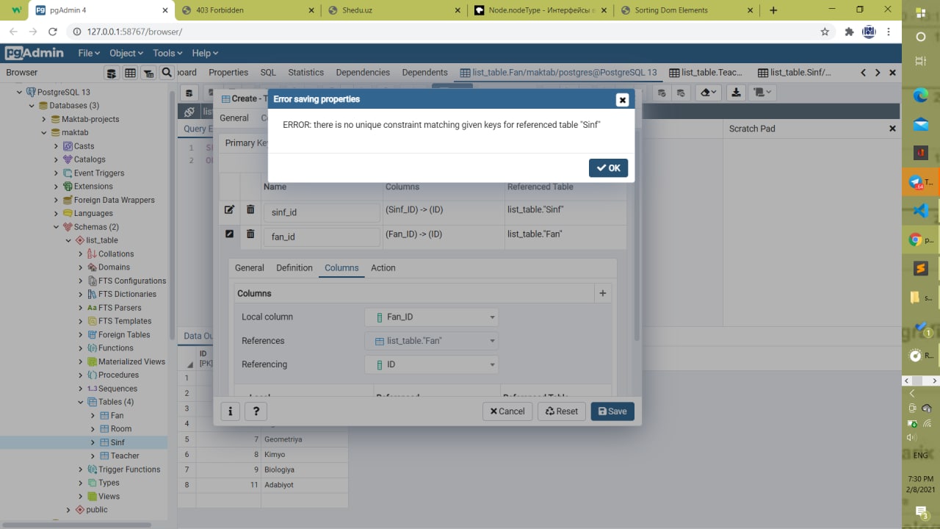Add column pair with plus icon

click(x=602, y=293)
